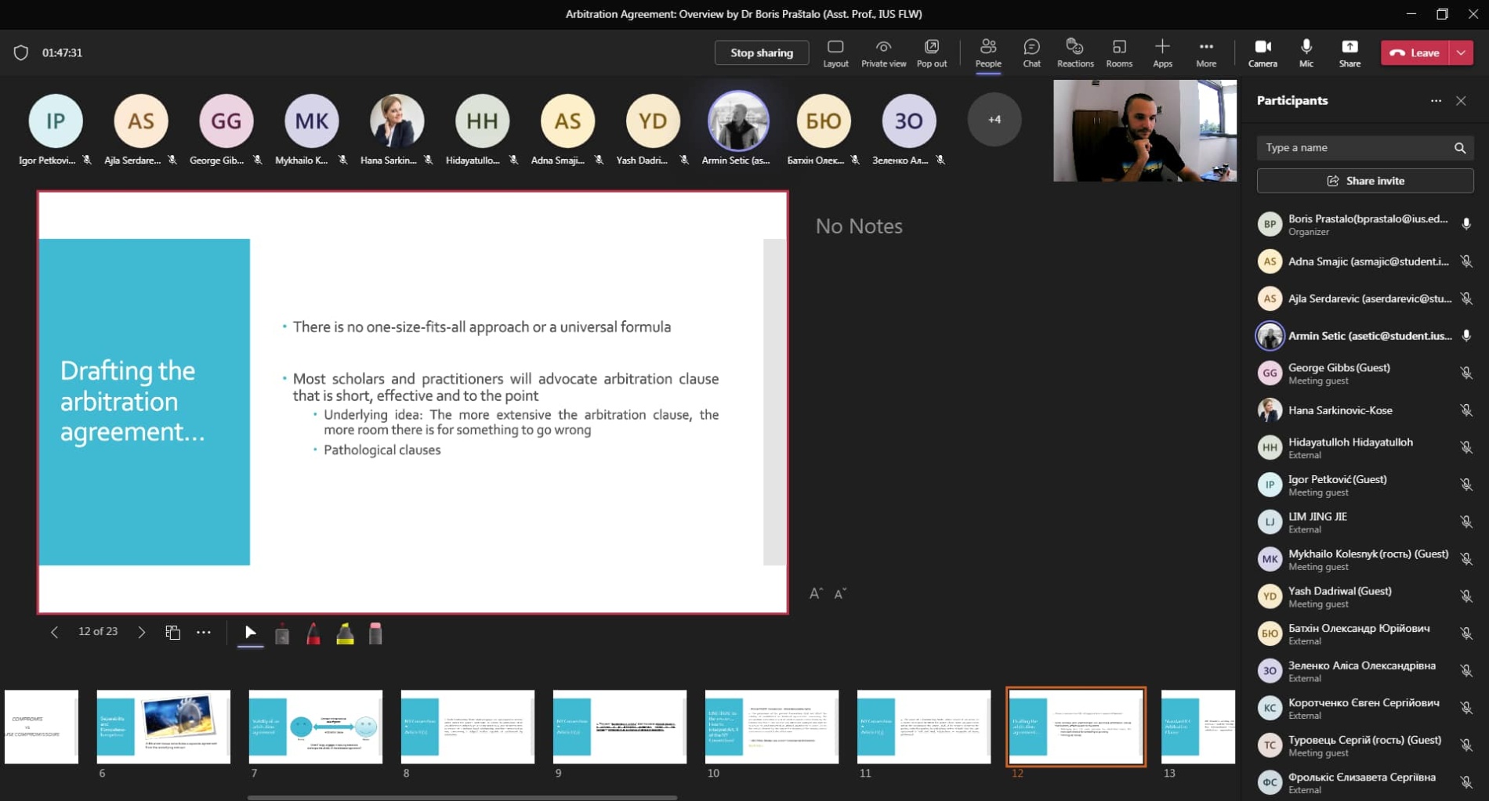Open the More actions menu in the toolbar

pos(1205,52)
